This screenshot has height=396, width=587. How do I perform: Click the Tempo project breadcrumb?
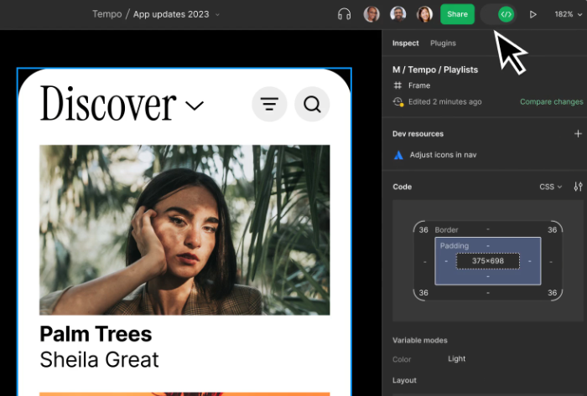click(x=107, y=14)
